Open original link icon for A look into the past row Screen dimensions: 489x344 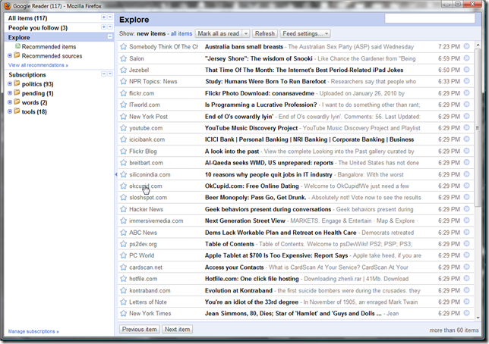[x=466, y=151]
